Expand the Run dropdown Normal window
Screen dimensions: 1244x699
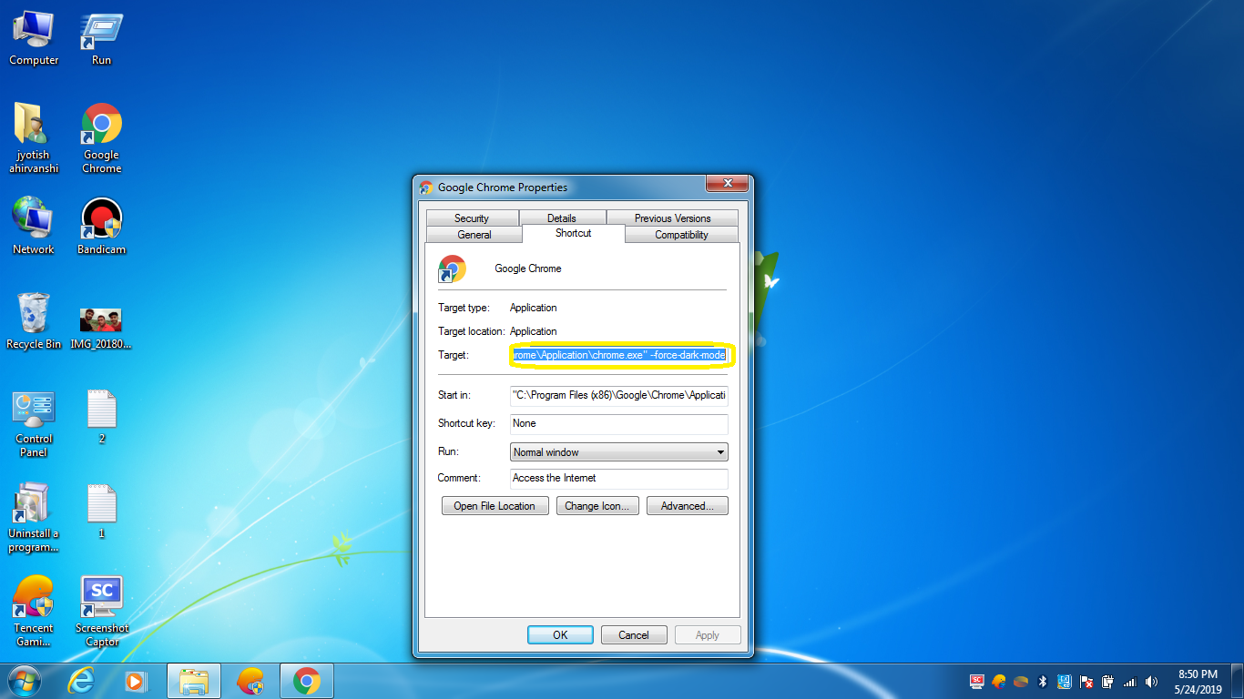[x=619, y=451]
